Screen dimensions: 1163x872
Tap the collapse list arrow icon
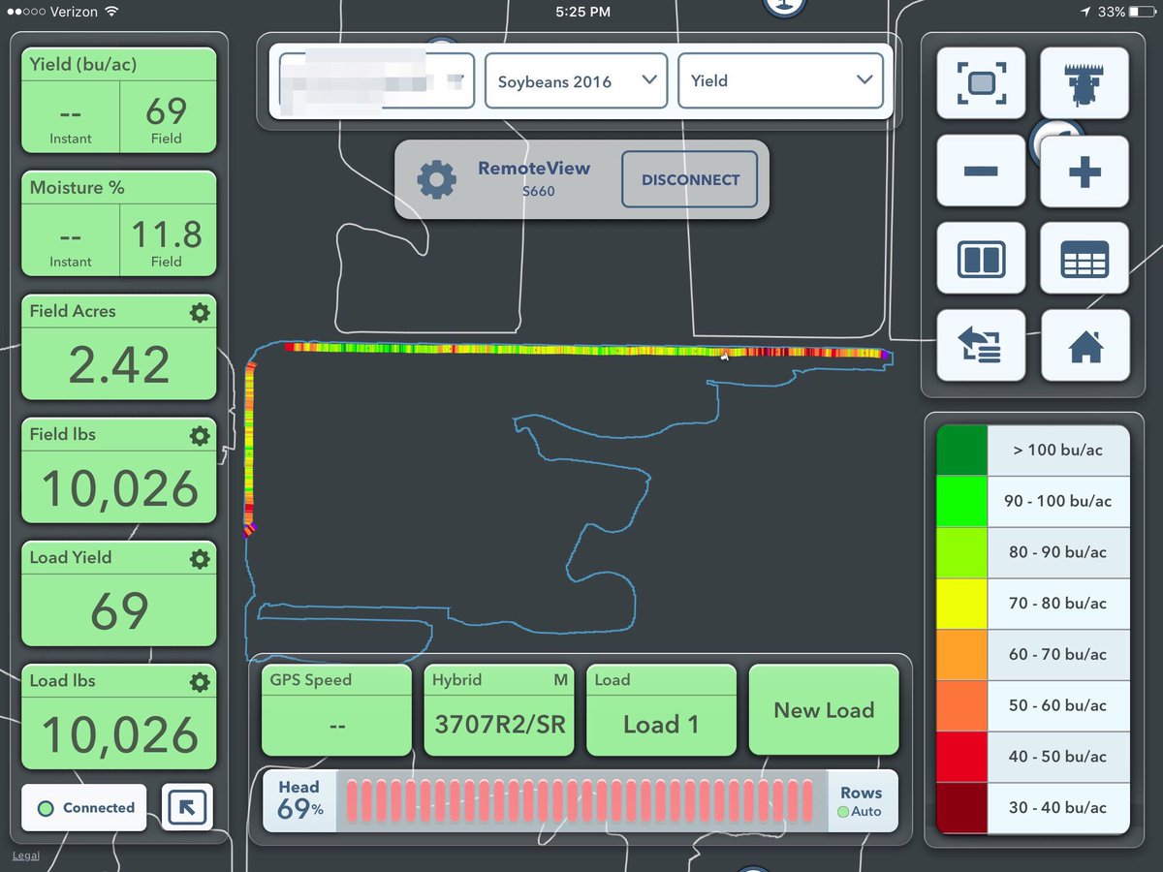(x=981, y=346)
